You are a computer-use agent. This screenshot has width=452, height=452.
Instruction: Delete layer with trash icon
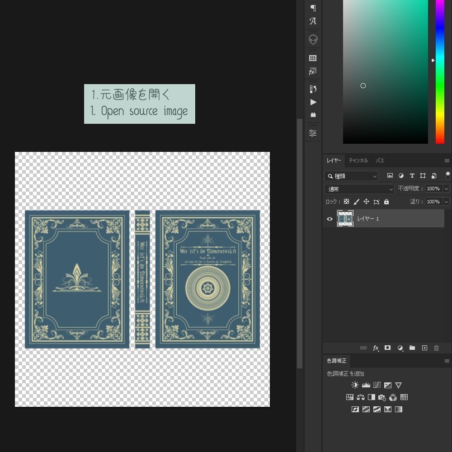437,348
